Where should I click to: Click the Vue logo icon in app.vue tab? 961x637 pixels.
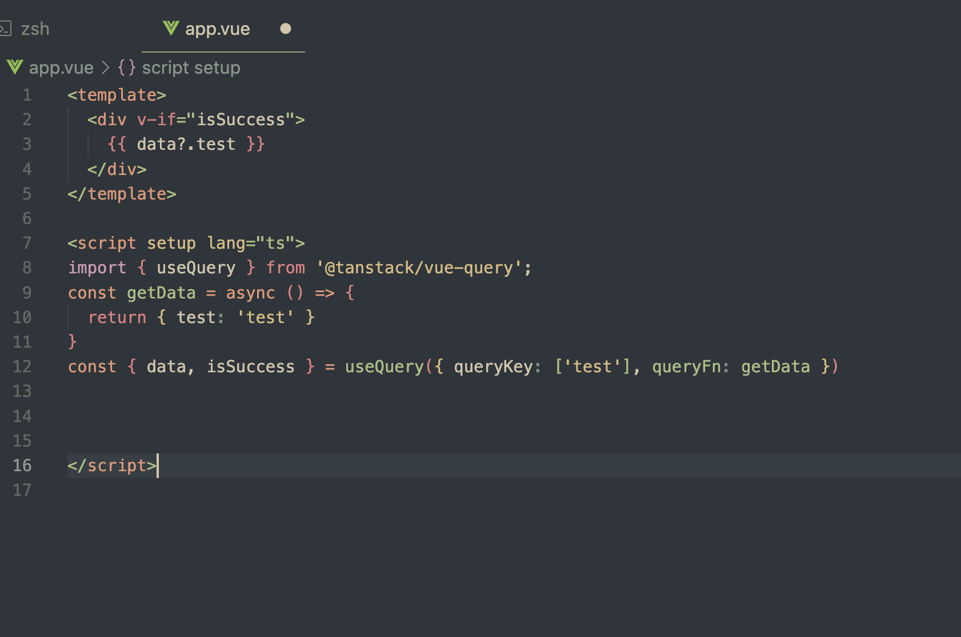point(171,28)
